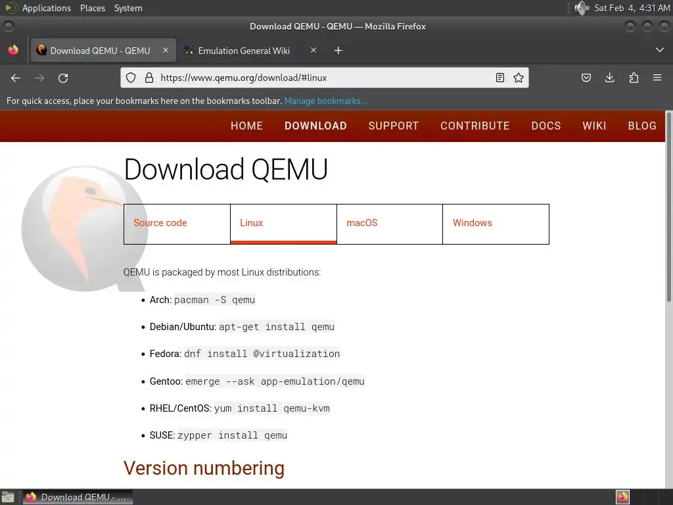Open WIKI in site navigation
Screen dimensions: 673x505
point(594,126)
